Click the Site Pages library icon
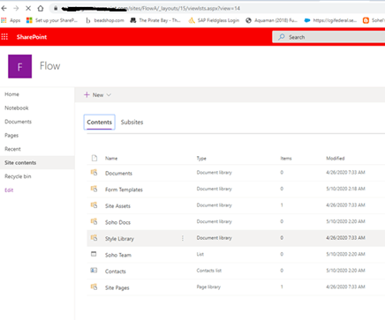Screen dimensions: 385x320 94,287
